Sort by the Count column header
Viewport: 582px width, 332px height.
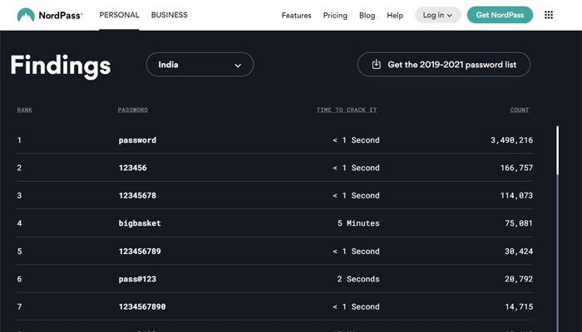[x=520, y=110]
